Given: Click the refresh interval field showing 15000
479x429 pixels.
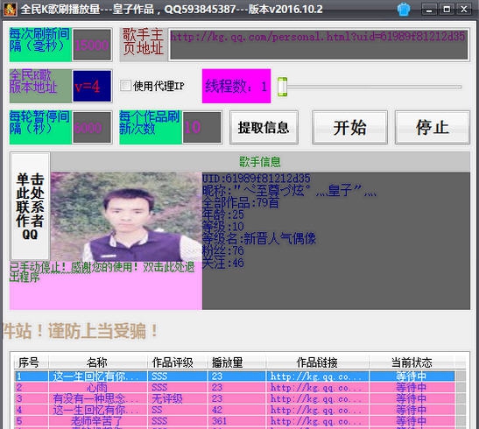Looking at the screenshot, I should click(92, 45).
